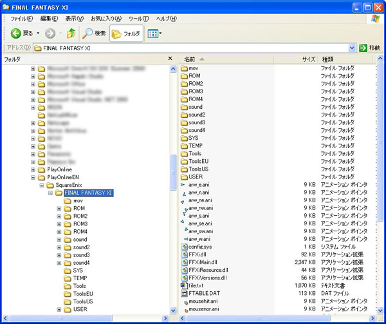Click the folder tree scroll-up arrow
The height and width of the screenshot is (324, 386).
pos(173,69)
